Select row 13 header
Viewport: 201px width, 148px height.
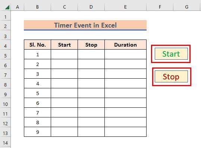tap(5, 133)
